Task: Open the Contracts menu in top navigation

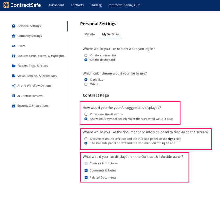Action: pyautogui.click(x=77, y=5)
